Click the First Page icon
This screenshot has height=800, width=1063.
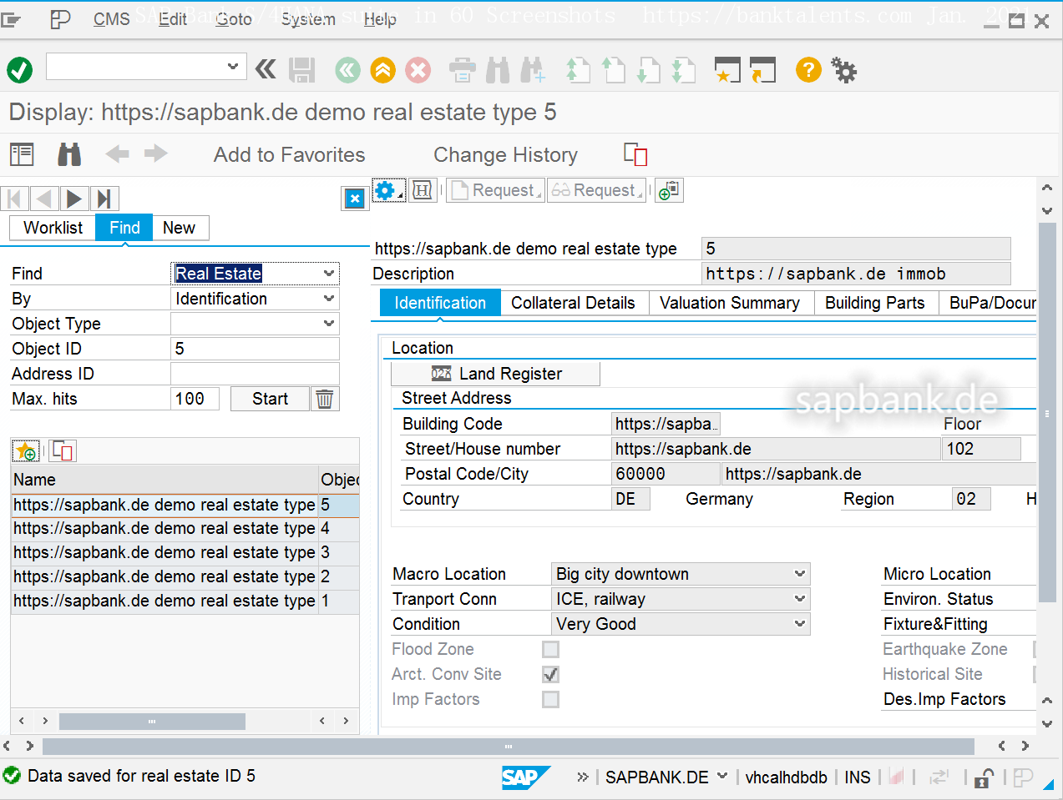pyautogui.click(x=578, y=70)
